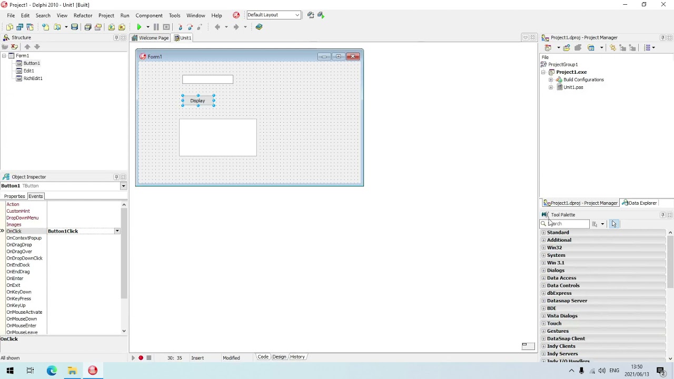Click the Windows Start button
This screenshot has width=674, height=379.
pyautogui.click(x=10, y=371)
